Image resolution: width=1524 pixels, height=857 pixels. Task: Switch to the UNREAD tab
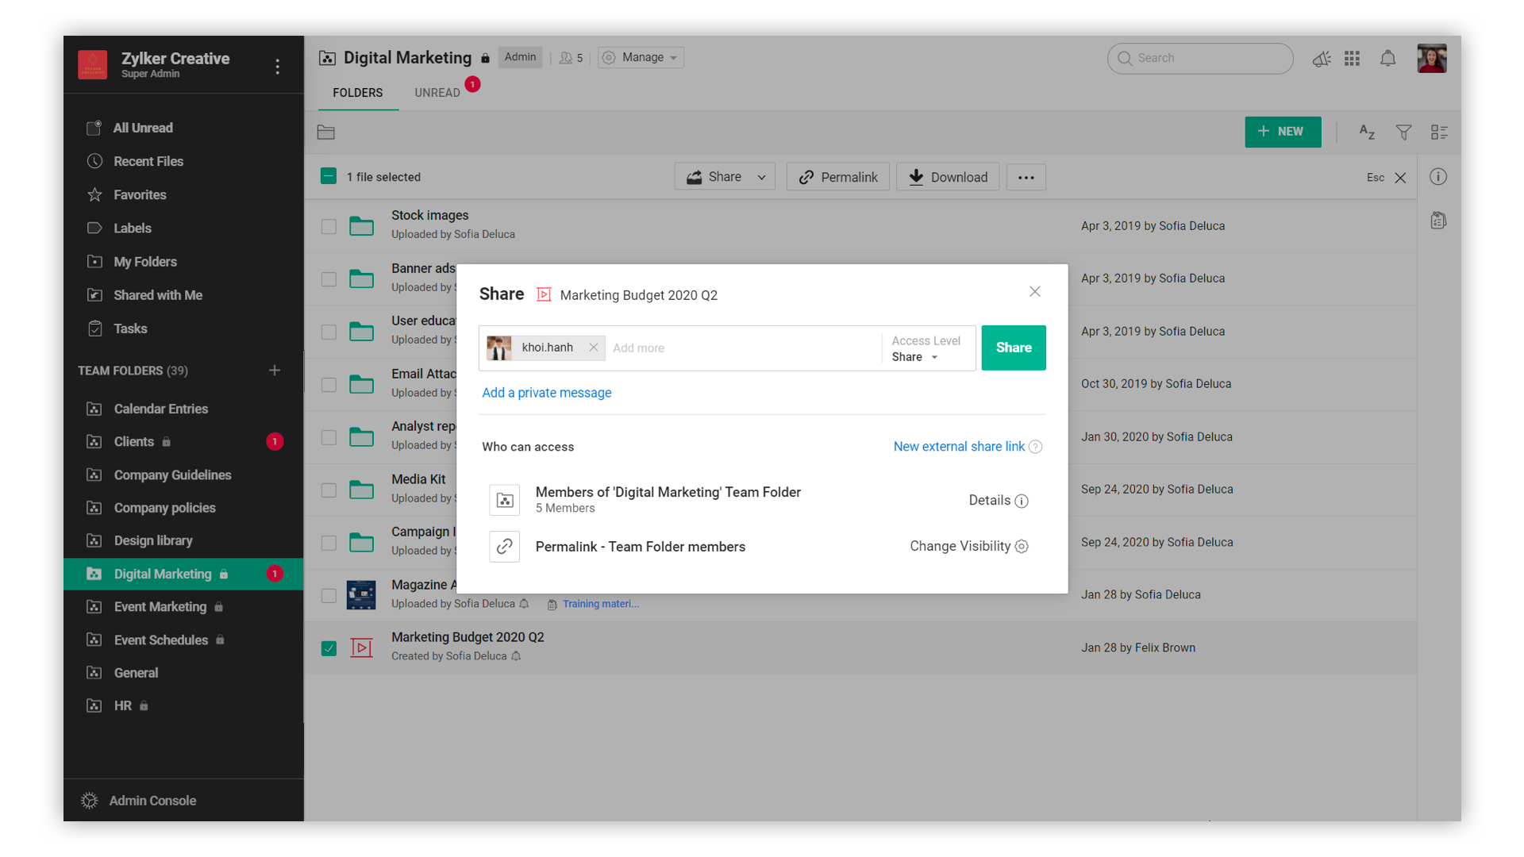coord(437,93)
